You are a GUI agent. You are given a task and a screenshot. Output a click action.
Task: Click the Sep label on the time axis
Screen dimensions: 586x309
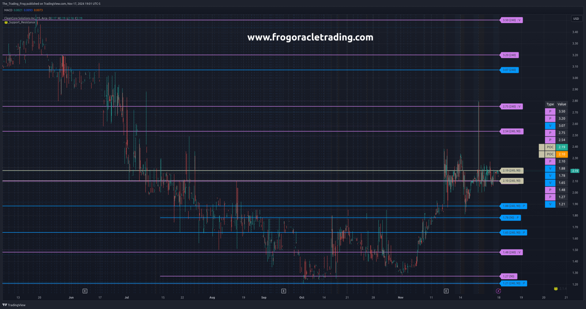[x=264, y=298]
